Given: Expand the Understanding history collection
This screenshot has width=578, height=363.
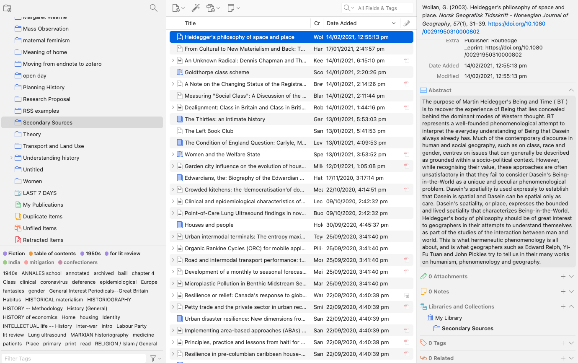Looking at the screenshot, I should (11, 158).
